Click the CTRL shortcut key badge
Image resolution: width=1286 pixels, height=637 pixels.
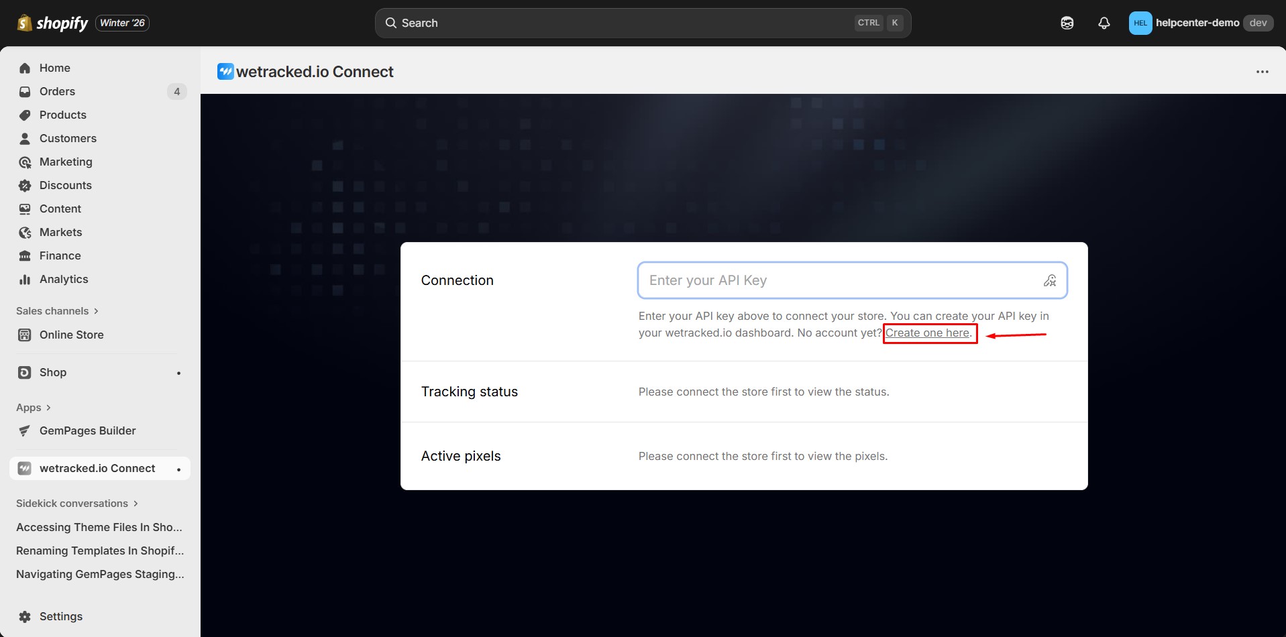[x=868, y=23]
